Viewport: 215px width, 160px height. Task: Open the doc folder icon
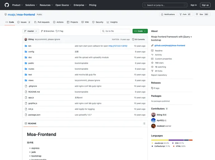pyautogui.click(x=26, y=57)
